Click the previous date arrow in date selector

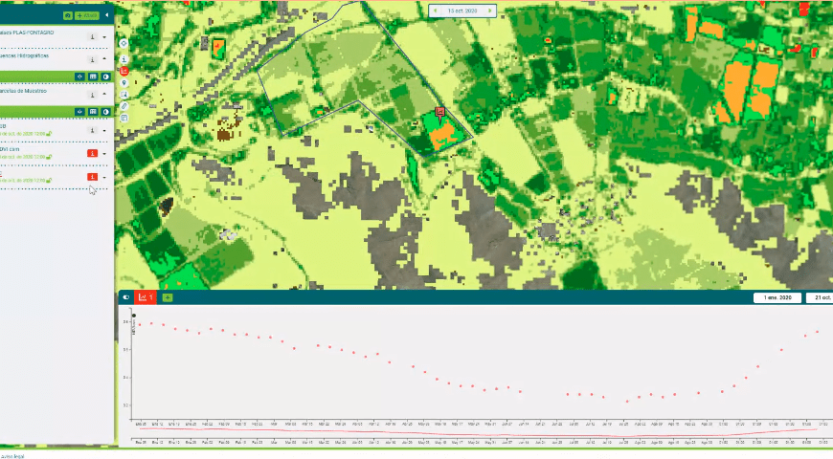pyautogui.click(x=433, y=11)
